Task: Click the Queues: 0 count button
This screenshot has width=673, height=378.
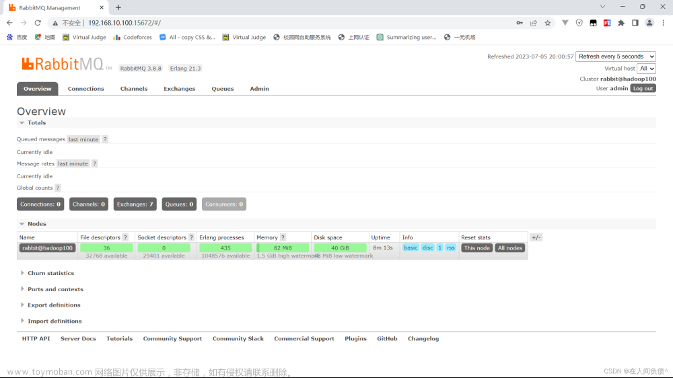Action: coord(179,204)
